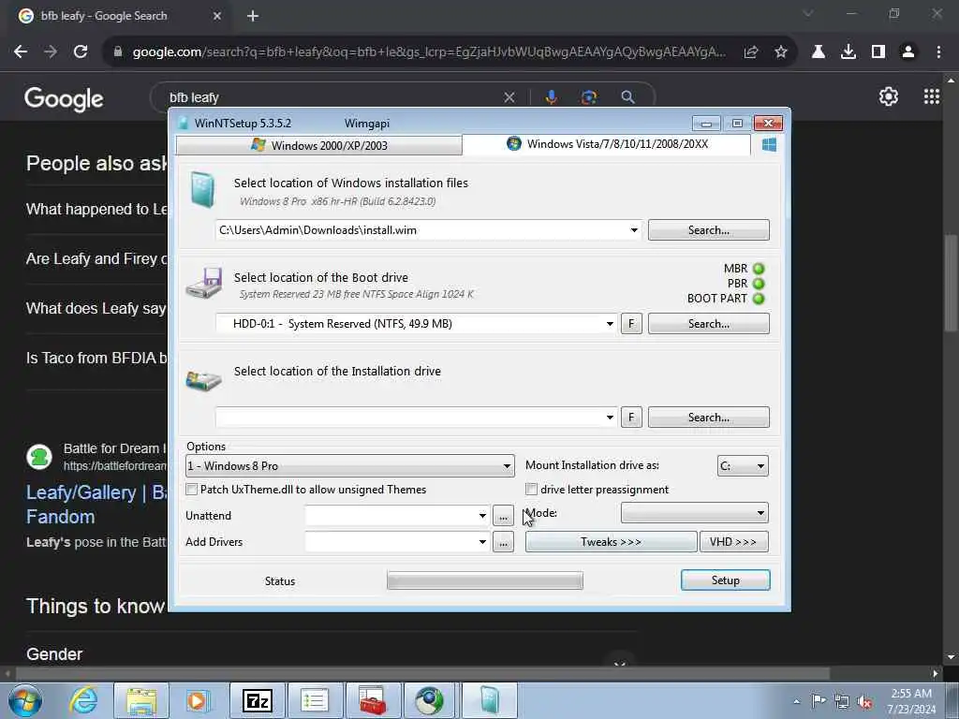Open the Tweaks >>> panel
The image size is (959, 719).
pos(611,542)
